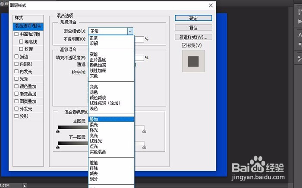The width and height of the screenshot is (302, 188).
Task: Enable the 内阴影 checkbox
Action: 16,64
